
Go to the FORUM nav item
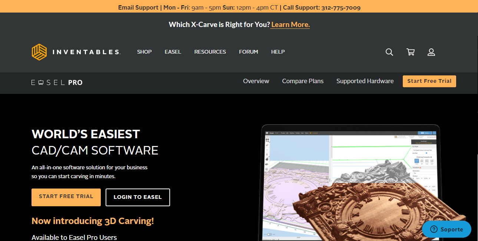[x=249, y=52]
